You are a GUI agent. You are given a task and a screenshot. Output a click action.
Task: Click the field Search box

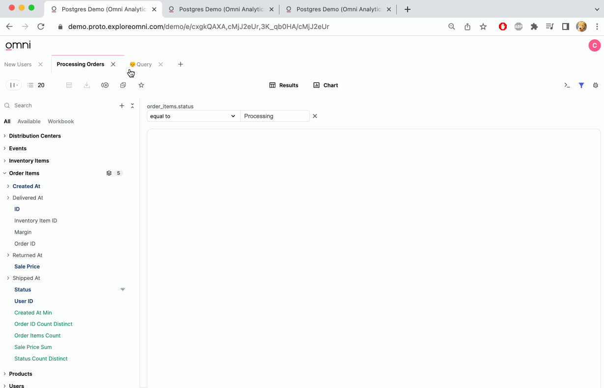click(59, 106)
